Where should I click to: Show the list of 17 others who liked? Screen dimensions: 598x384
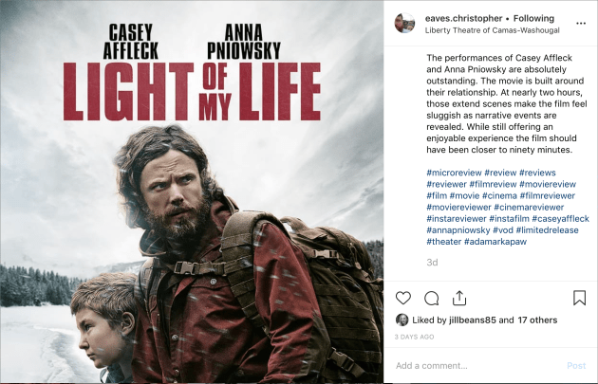[537, 320]
